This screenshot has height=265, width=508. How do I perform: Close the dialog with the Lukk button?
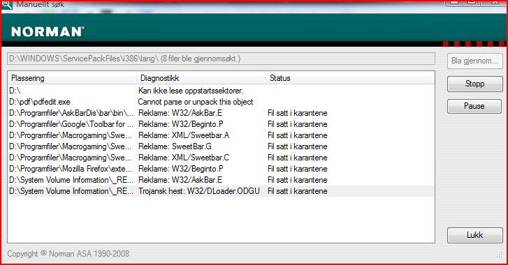[475, 235]
